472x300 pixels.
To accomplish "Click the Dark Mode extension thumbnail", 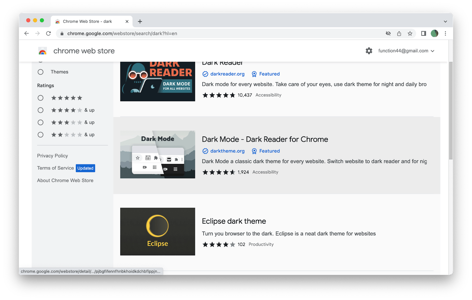I will (x=158, y=154).
